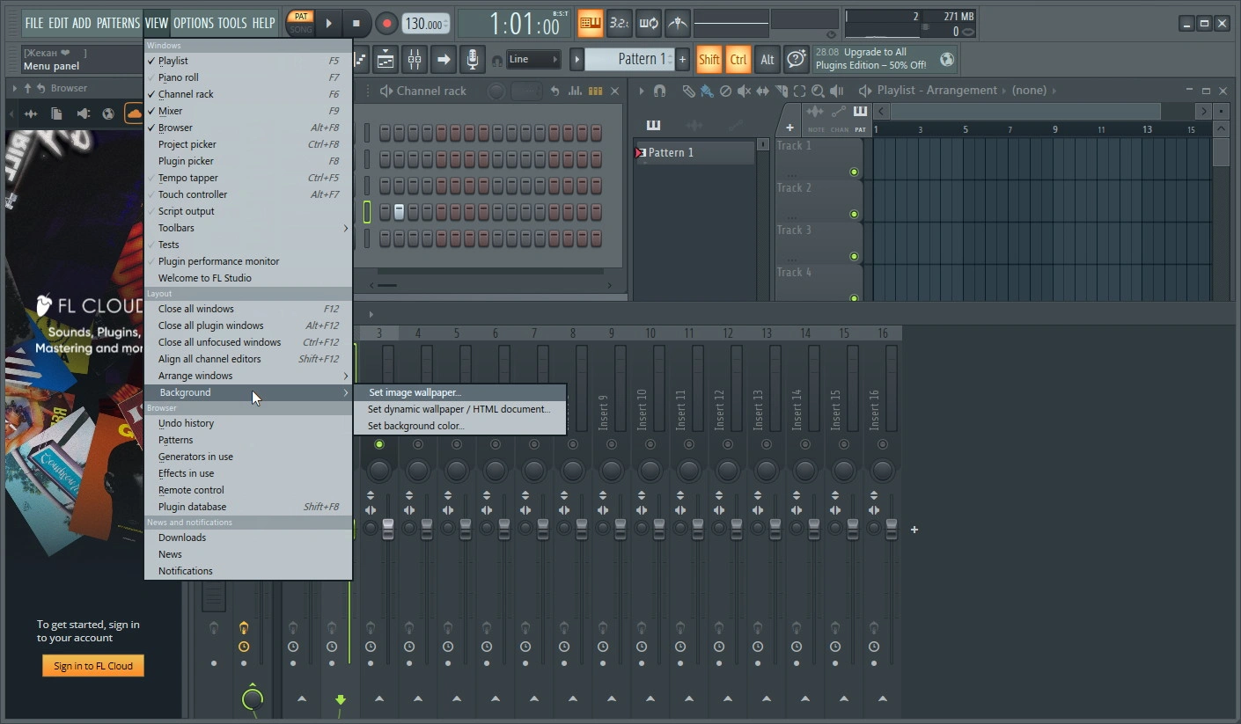1241x724 pixels.
Task: Toggle Channel rack graph editor icon
Action: coord(575,91)
